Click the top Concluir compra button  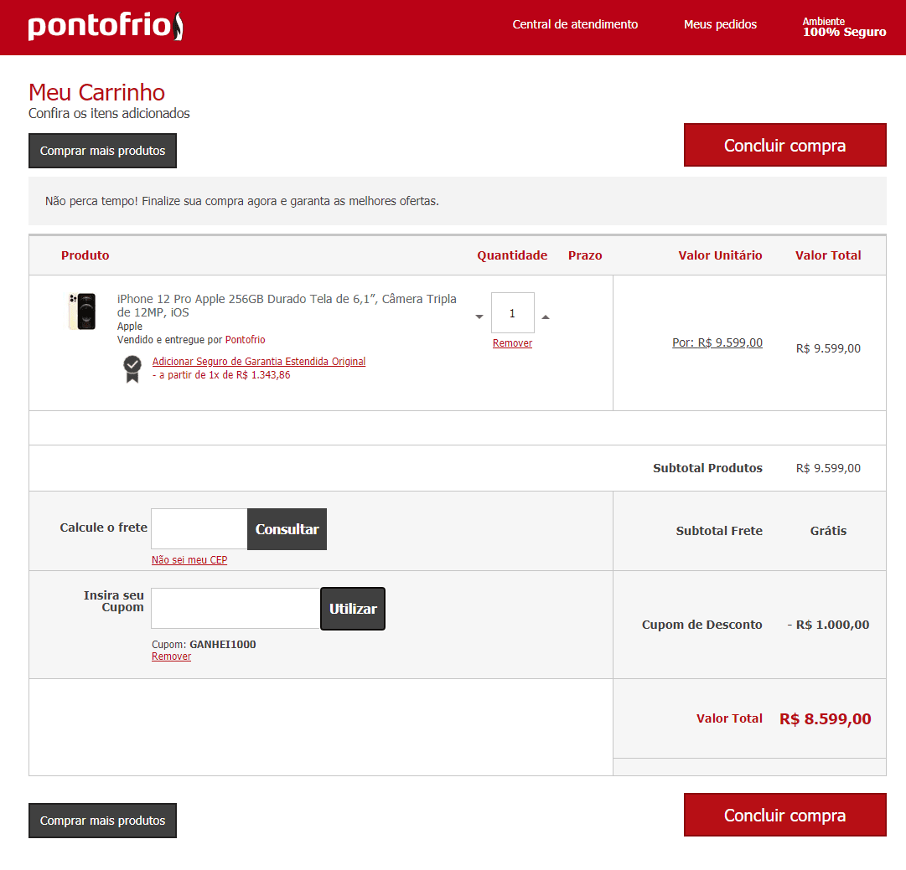click(784, 145)
